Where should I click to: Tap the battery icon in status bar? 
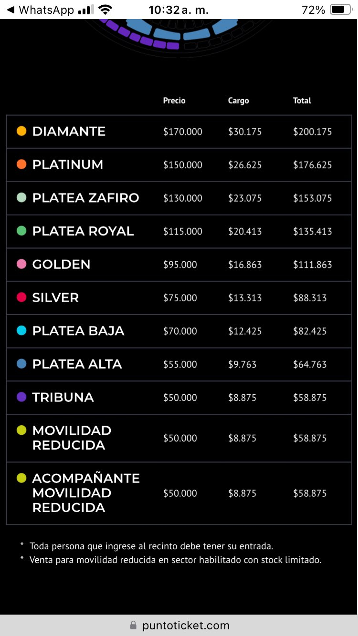point(340,10)
